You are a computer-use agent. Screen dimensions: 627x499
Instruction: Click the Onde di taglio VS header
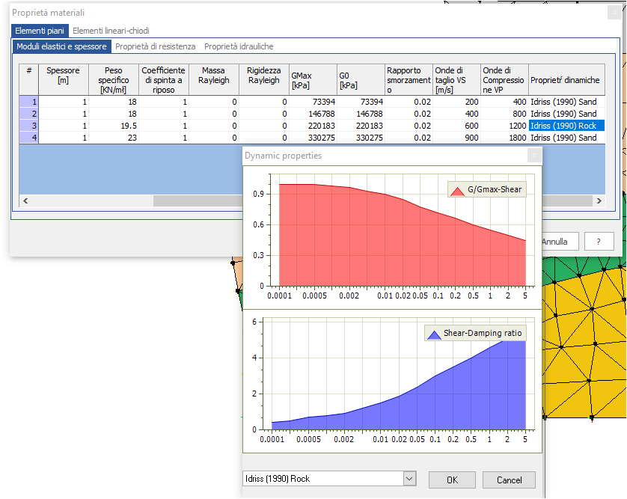coord(456,79)
